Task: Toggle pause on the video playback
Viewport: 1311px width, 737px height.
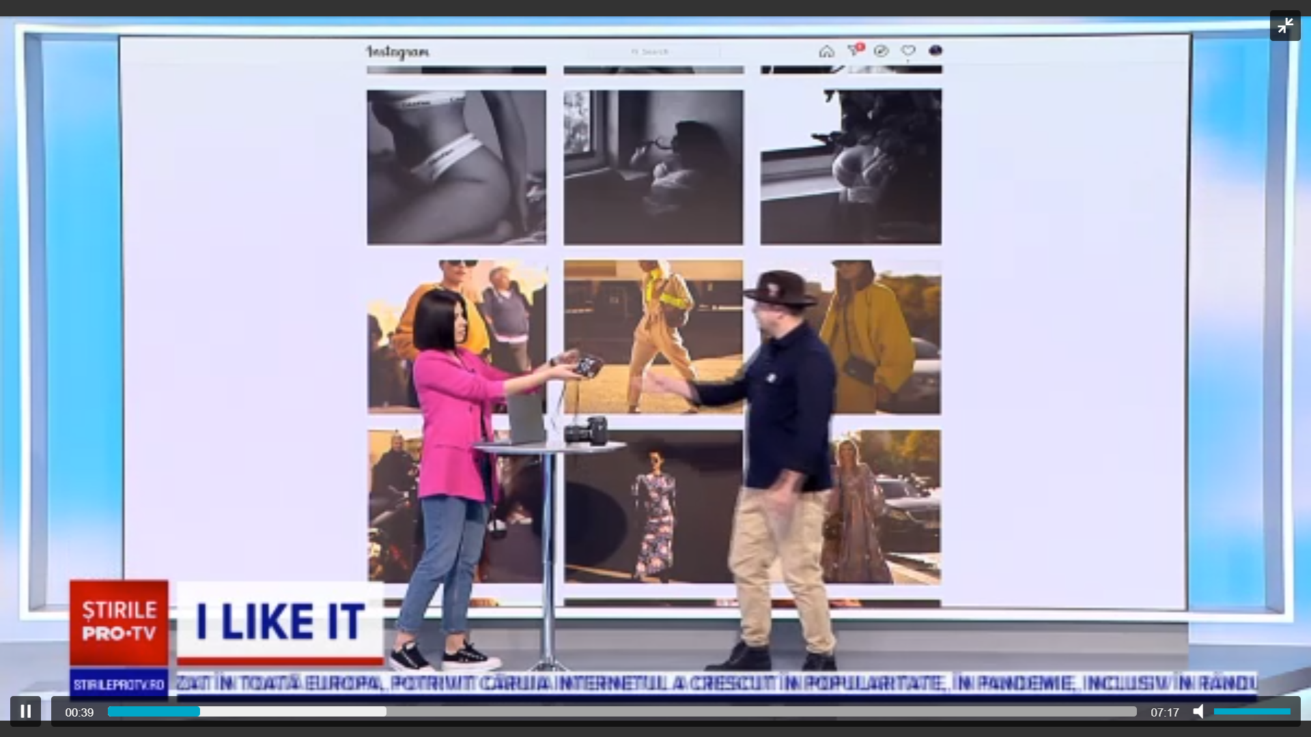Action: coord(26,711)
